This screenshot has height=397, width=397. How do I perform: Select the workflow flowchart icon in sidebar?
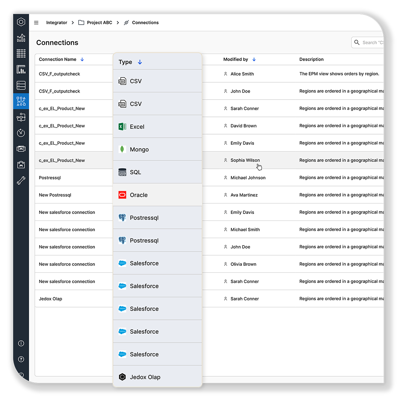[21, 117]
